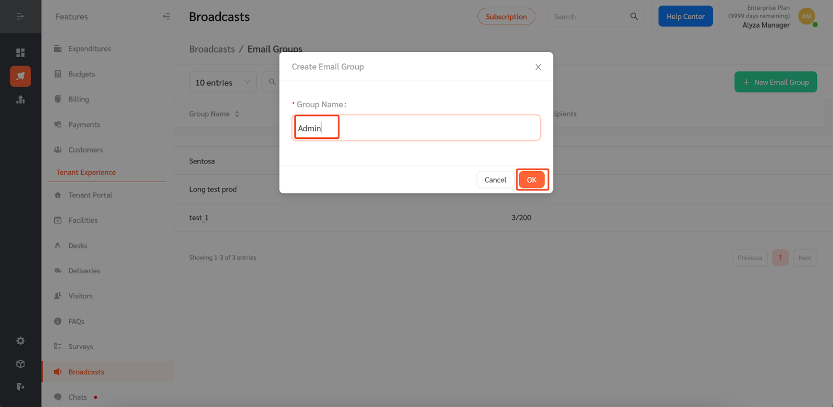Open the rocket features icon in left rail
The image size is (833, 407).
point(20,76)
